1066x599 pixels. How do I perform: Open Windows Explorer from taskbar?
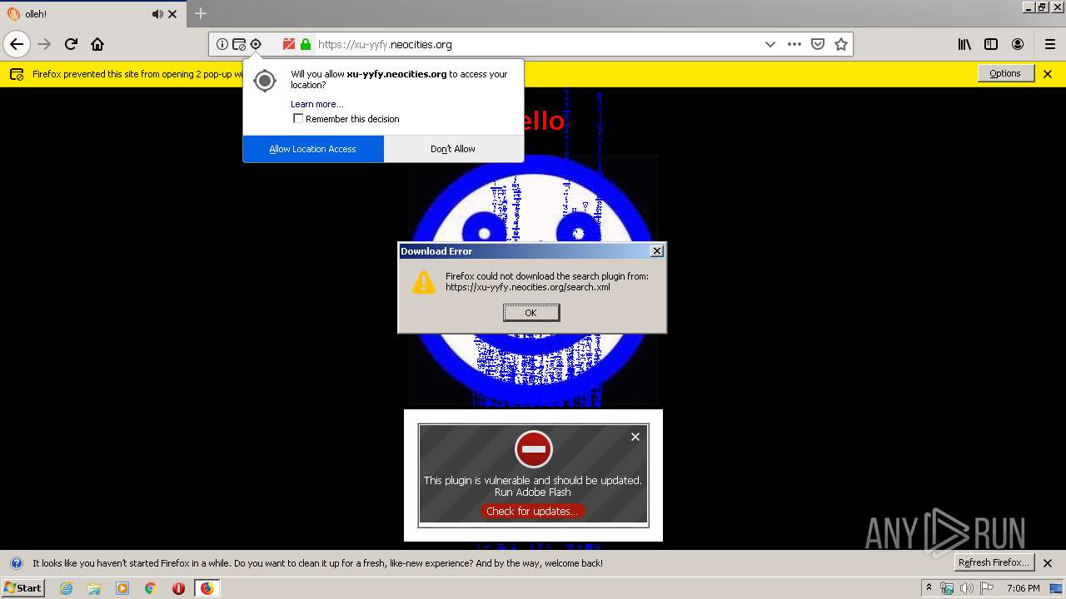point(94,588)
